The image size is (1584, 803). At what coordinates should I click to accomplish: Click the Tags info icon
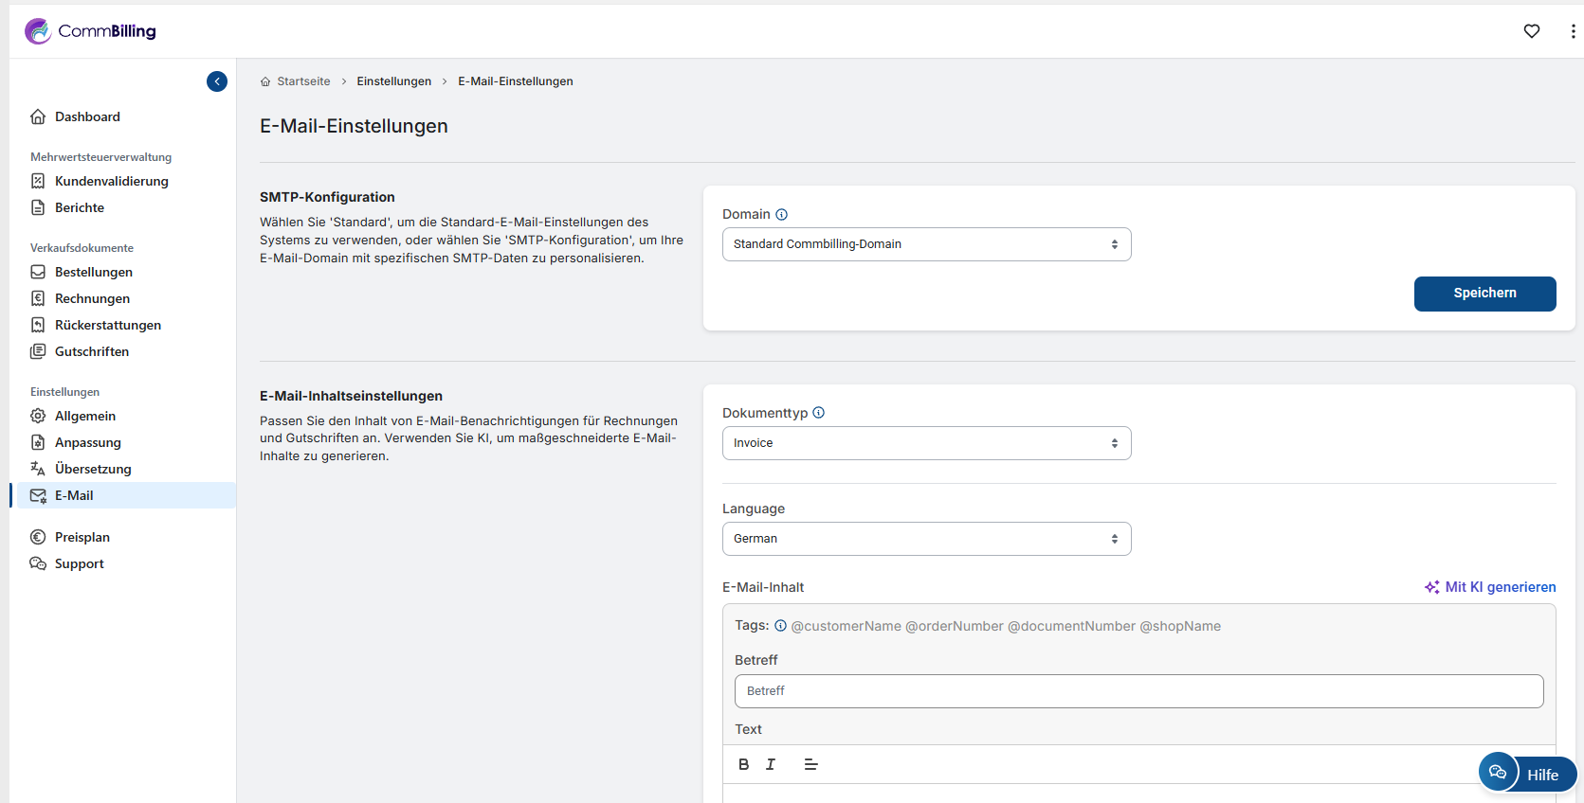pyautogui.click(x=780, y=626)
